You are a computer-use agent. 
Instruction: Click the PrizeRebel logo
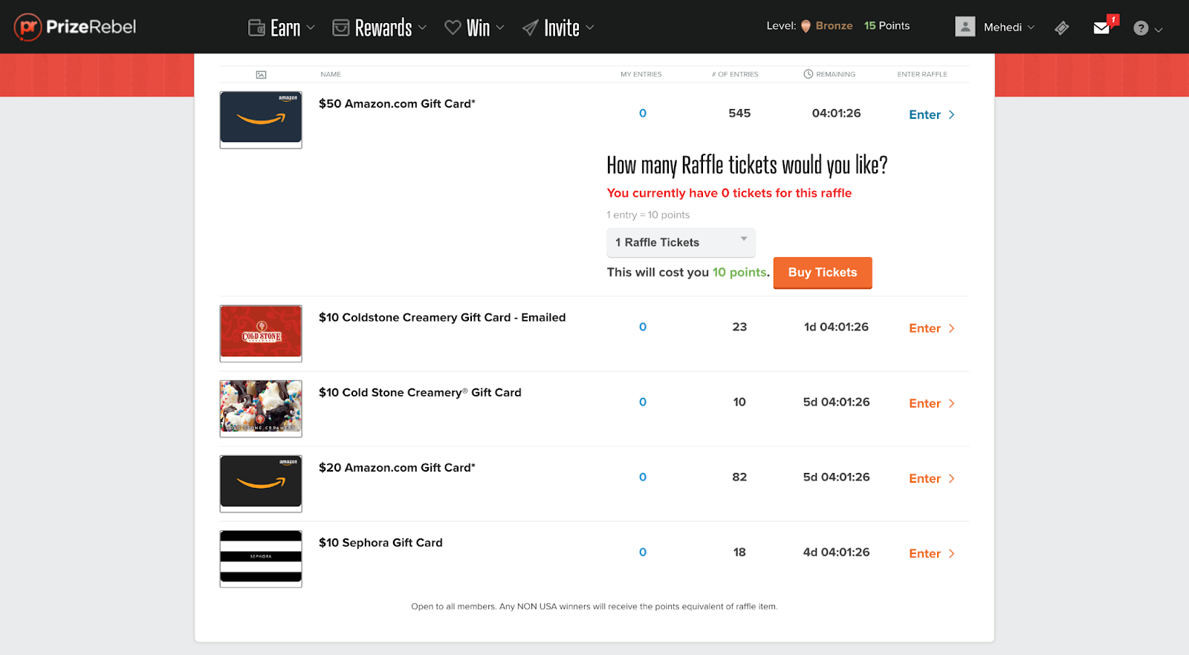click(75, 27)
